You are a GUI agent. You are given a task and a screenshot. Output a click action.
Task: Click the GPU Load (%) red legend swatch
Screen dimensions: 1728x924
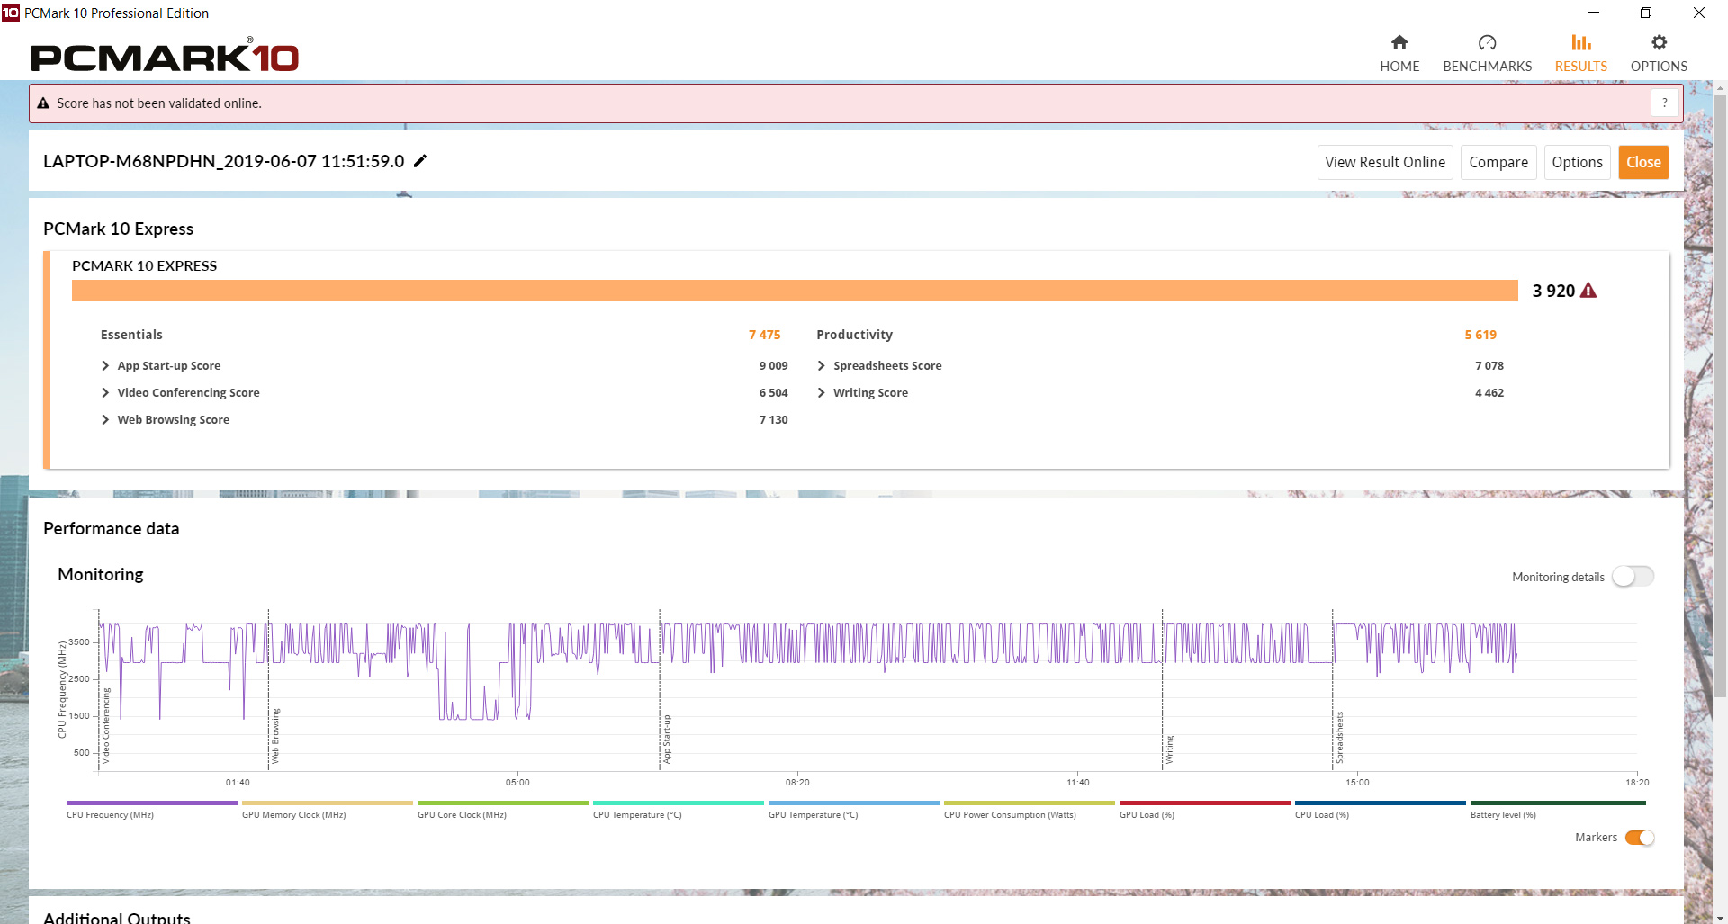pos(1203,803)
